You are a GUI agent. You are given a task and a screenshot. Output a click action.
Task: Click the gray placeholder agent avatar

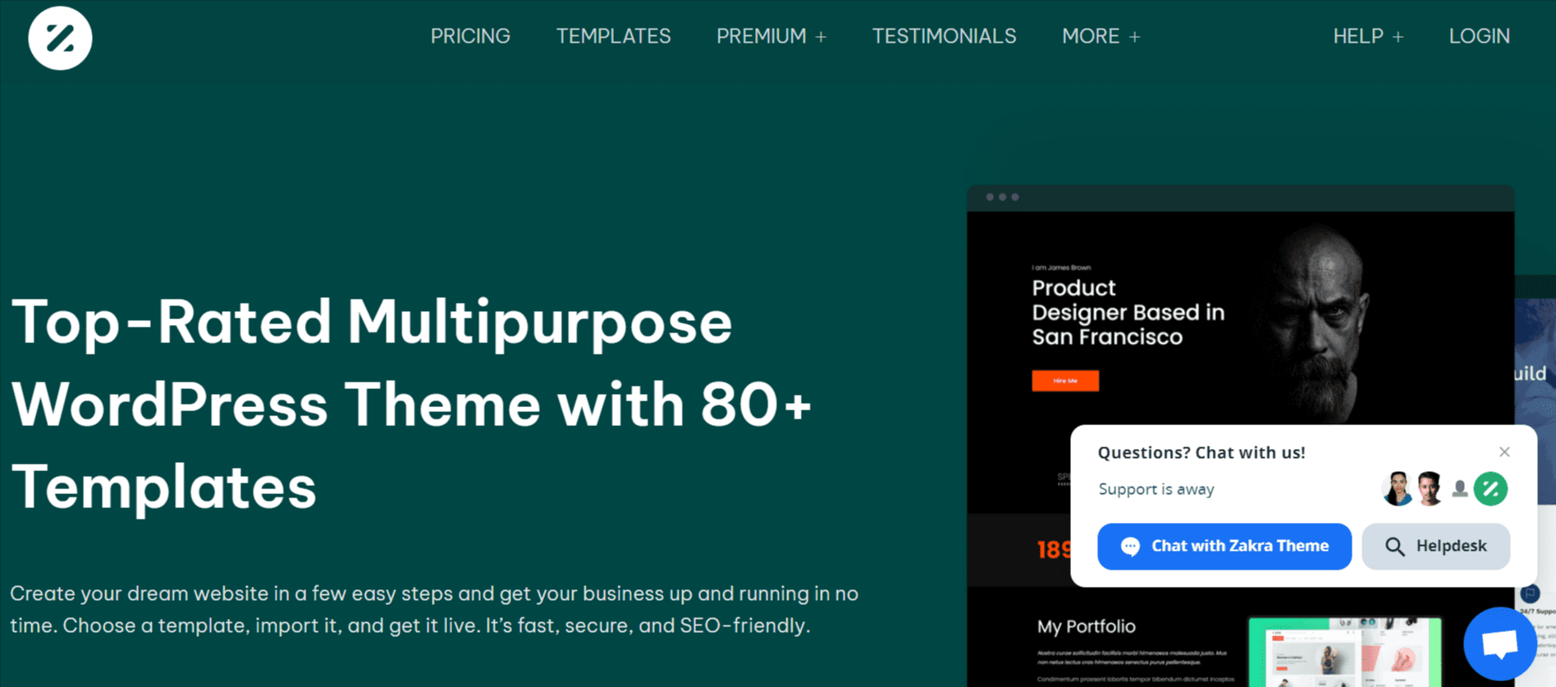coord(1460,489)
